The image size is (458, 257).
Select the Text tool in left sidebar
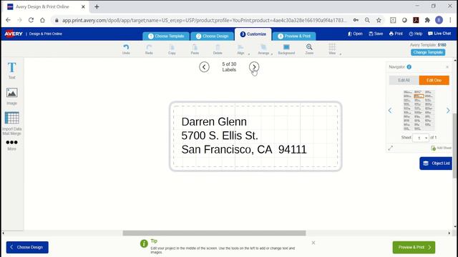coord(11,70)
